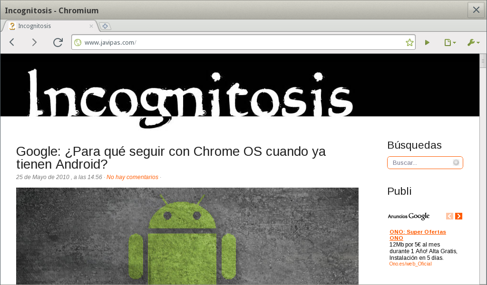Open the 'No hay comentarios' link

[132, 177]
